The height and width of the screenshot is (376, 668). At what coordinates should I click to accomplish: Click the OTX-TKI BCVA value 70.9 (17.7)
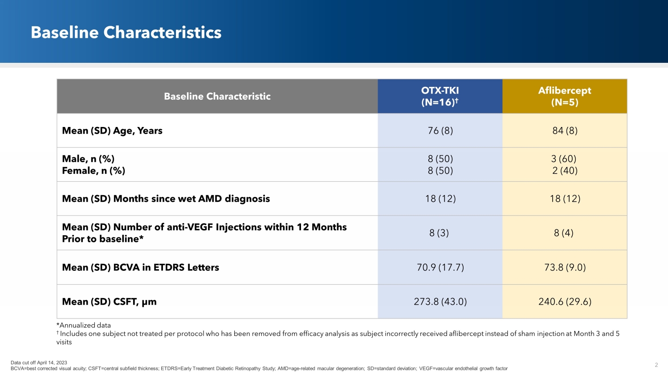(440, 267)
